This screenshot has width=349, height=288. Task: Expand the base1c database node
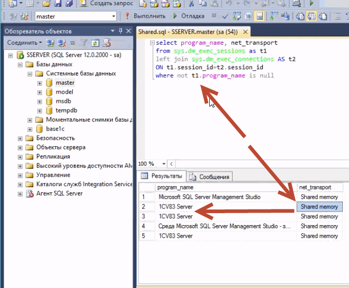coord(30,129)
